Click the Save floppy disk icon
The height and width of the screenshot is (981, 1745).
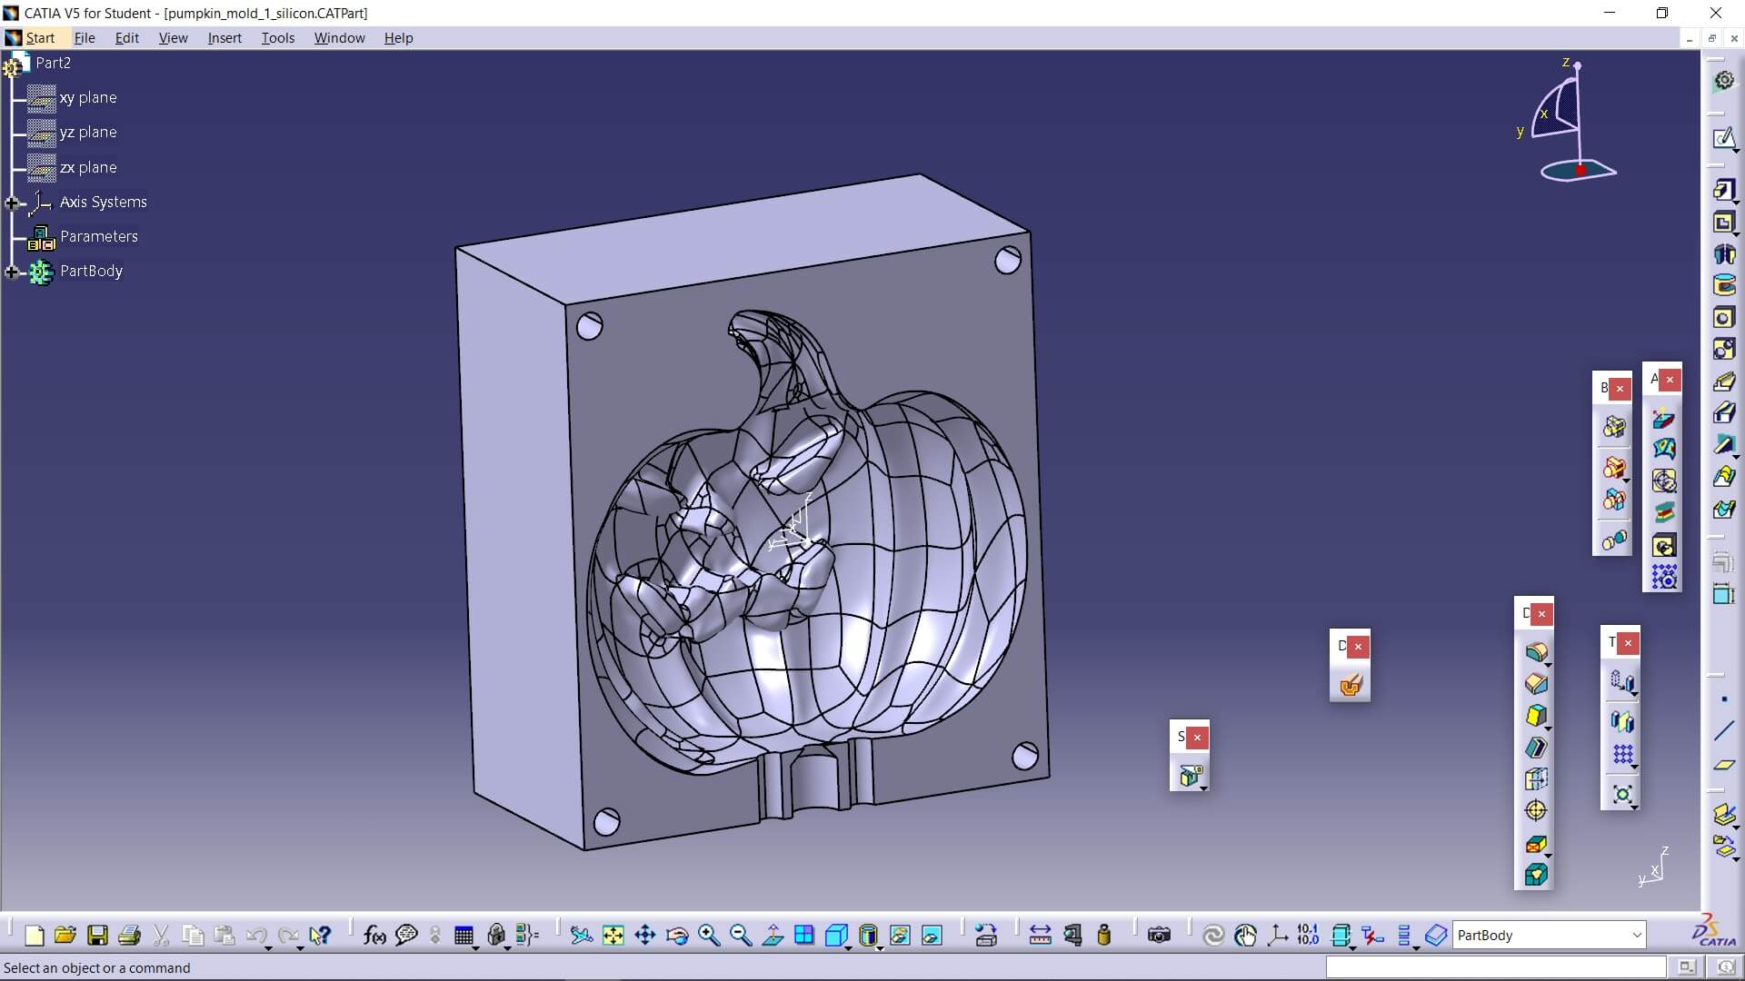(97, 936)
